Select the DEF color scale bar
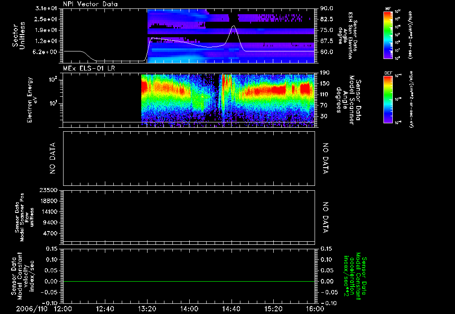 [388, 99]
